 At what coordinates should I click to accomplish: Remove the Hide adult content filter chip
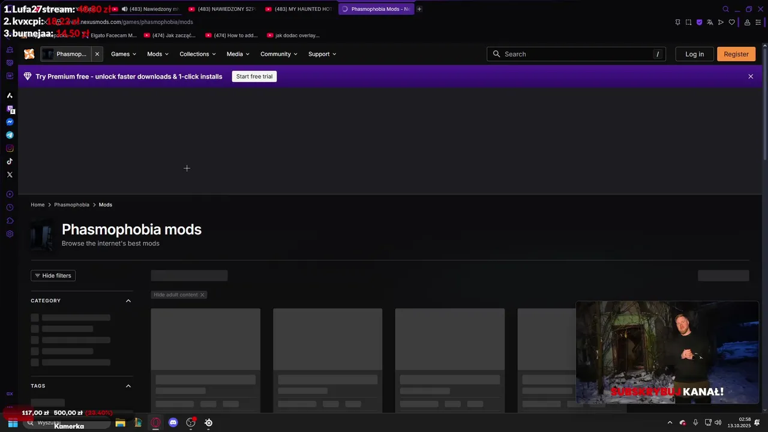tap(202, 295)
